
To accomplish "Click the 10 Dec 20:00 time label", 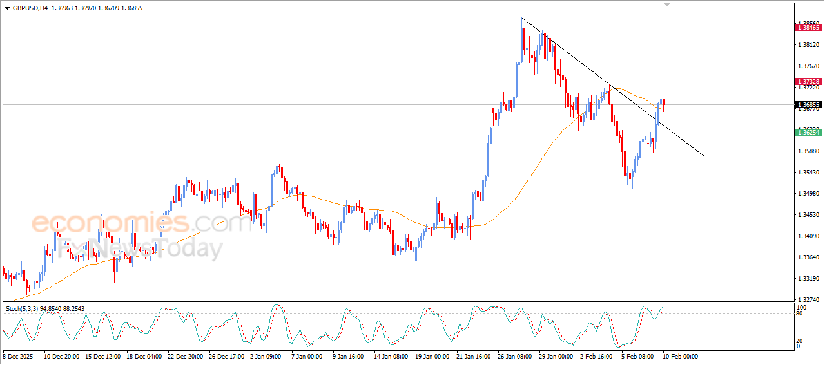I will [62, 356].
